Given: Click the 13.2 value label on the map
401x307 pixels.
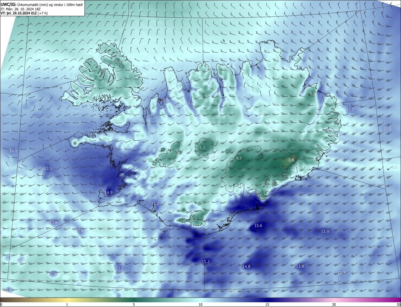Looking at the screenshot, I should pos(155,204).
